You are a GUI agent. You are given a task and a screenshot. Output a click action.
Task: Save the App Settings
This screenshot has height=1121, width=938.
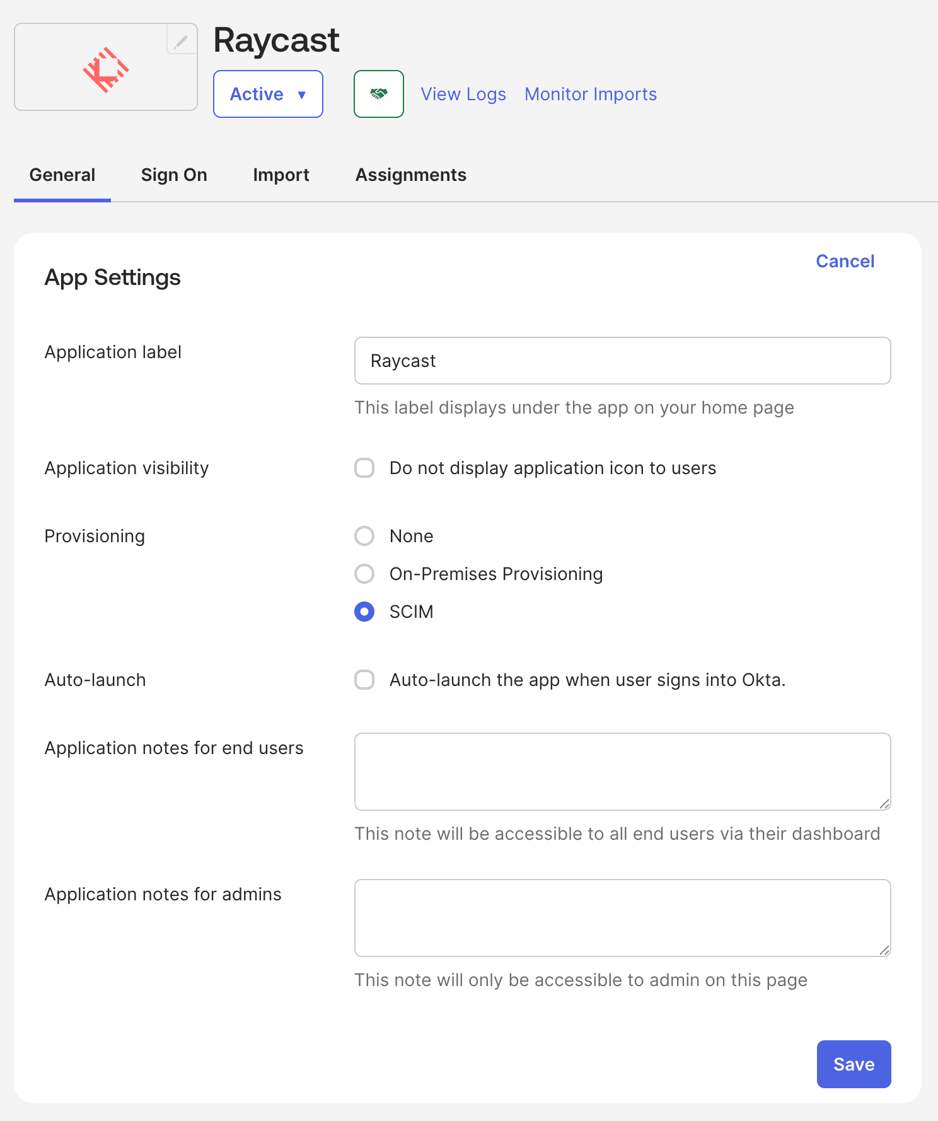coord(854,1064)
